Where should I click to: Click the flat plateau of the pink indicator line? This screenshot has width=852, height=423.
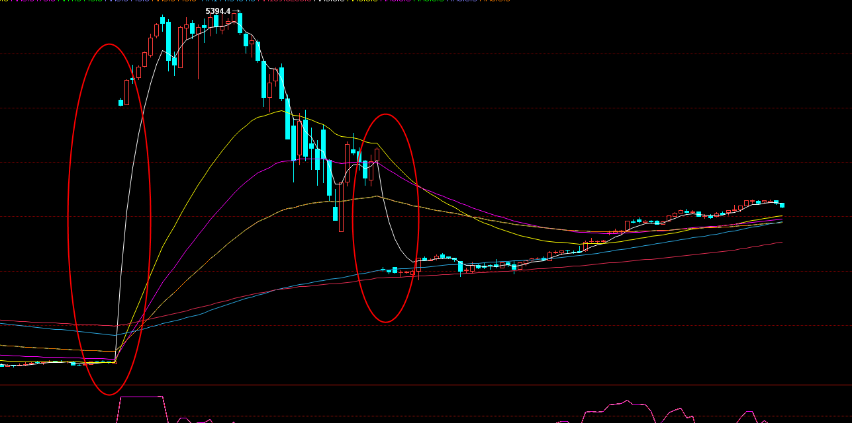click(x=140, y=397)
